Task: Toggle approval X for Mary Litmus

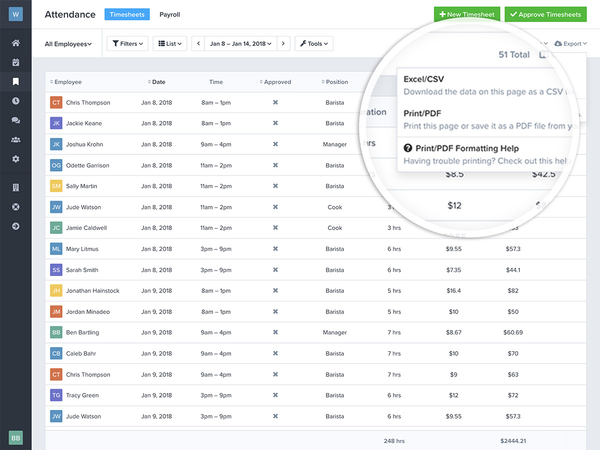Action: coord(275,248)
